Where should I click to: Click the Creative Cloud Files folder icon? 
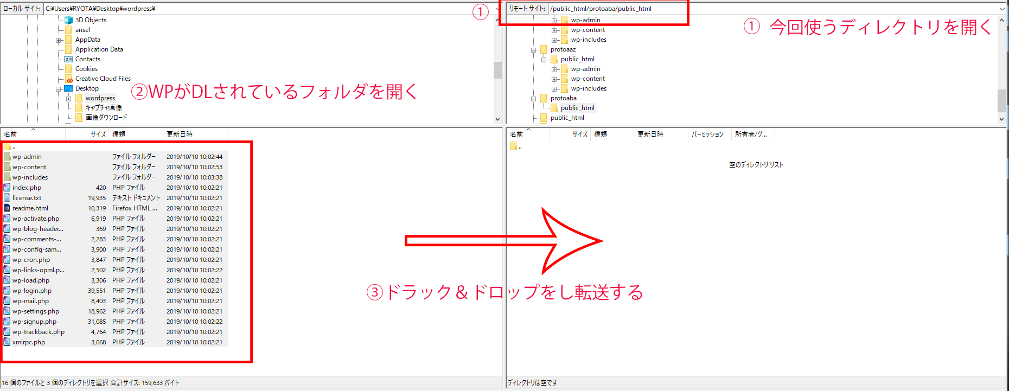pos(68,79)
